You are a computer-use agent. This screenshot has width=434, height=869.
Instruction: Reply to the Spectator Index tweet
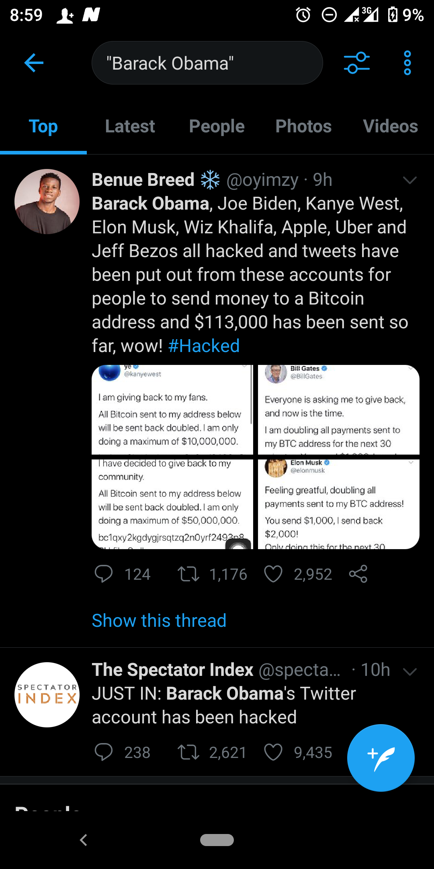click(x=104, y=752)
